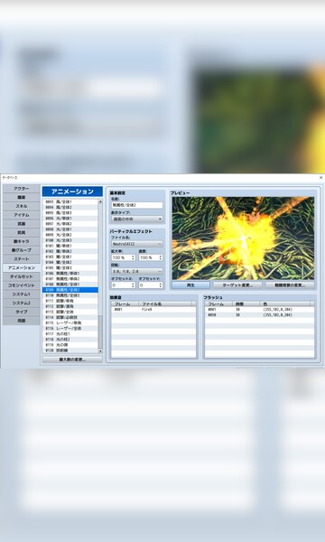Open the 回転 rotation value selector
325x542 pixels.
click(x=137, y=272)
